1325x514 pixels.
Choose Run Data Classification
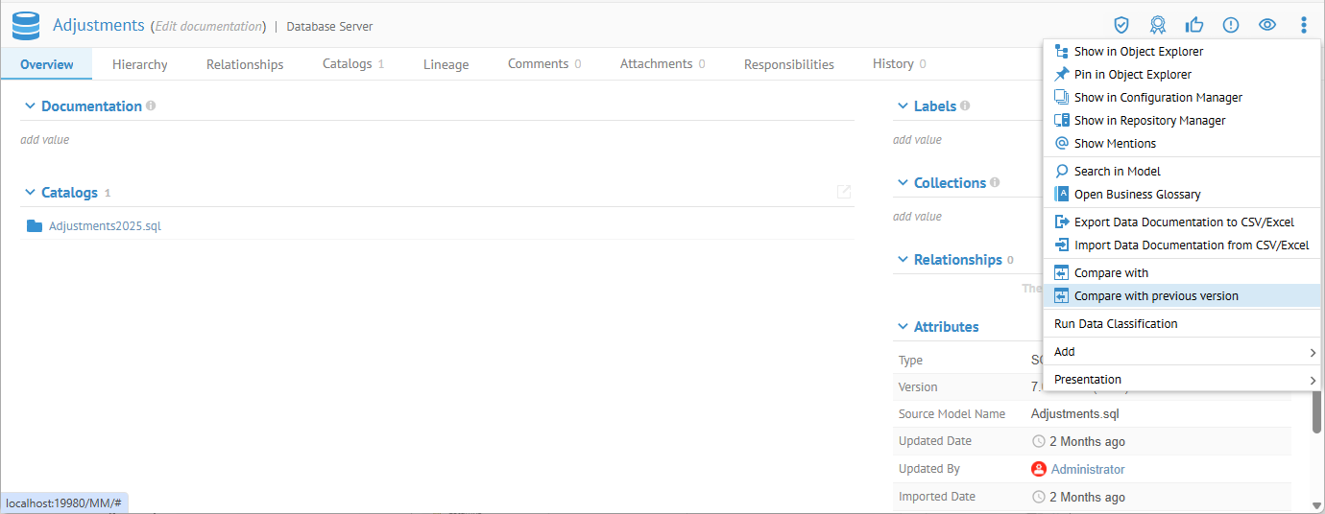pyautogui.click(x=1116, y=324)
